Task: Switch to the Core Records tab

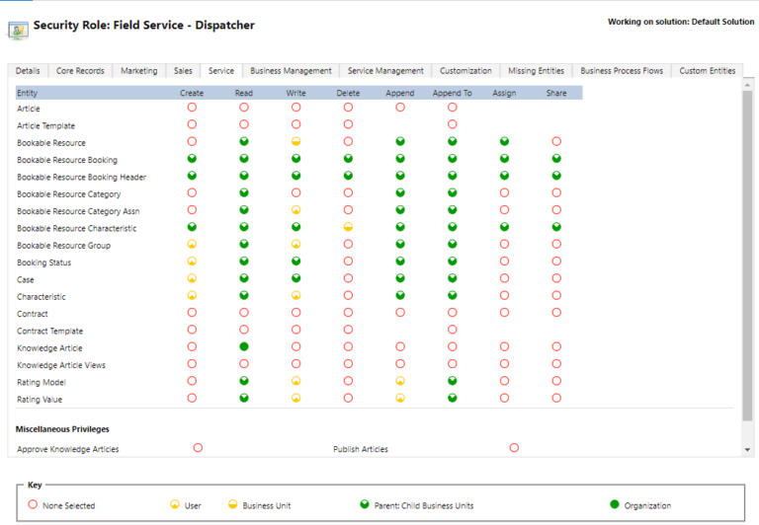Action: tap(80, 71)
